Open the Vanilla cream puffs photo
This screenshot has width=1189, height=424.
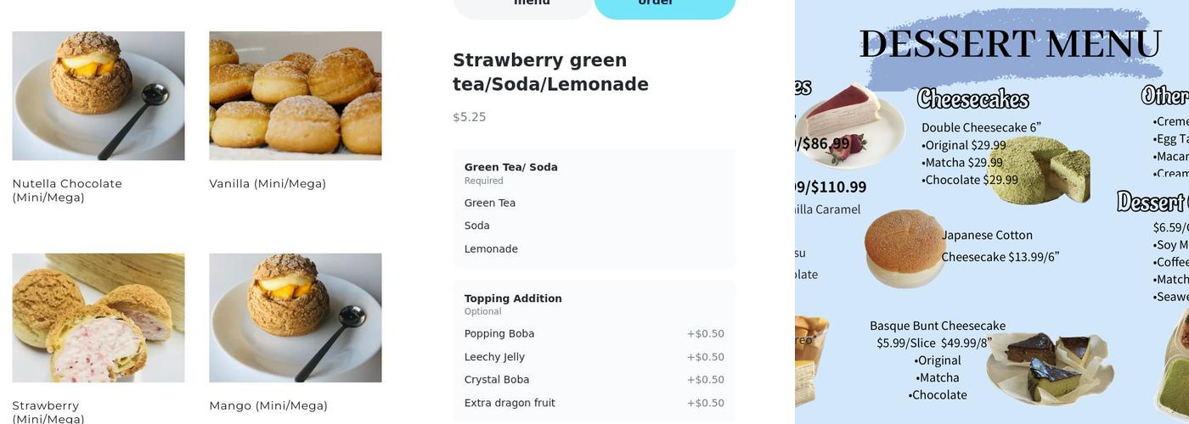296,96
